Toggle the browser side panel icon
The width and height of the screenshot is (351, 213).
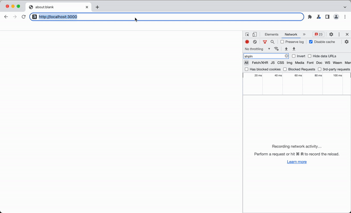(327, 17)
